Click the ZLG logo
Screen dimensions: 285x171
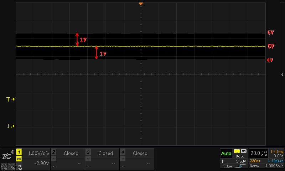pos(8,155)
